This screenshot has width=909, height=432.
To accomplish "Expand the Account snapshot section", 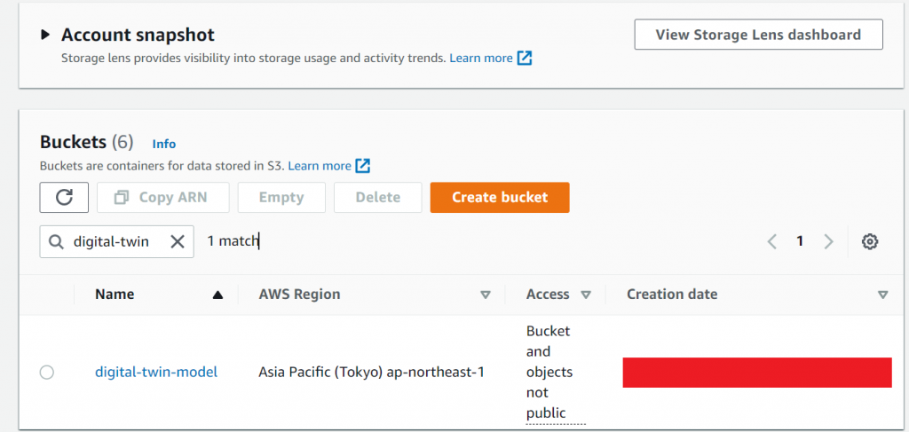I will tap(45, 35).
